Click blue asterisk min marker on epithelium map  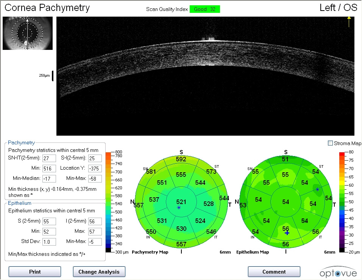[x=317, y=189]
